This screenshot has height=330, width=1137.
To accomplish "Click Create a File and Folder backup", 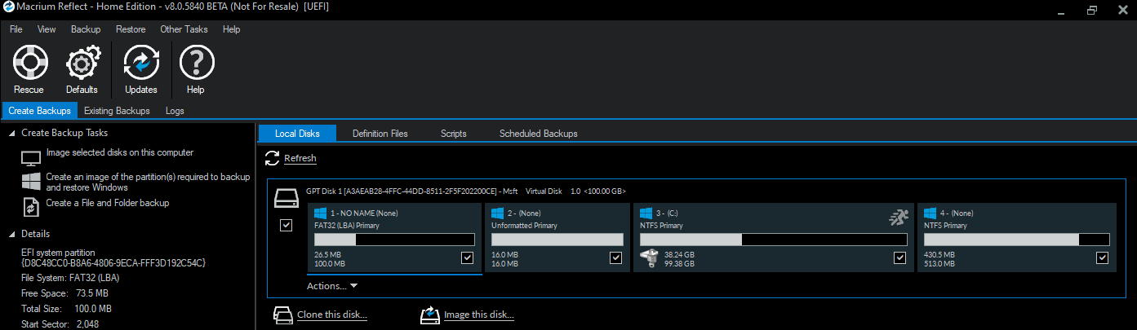I will click(x=108, y=203).
